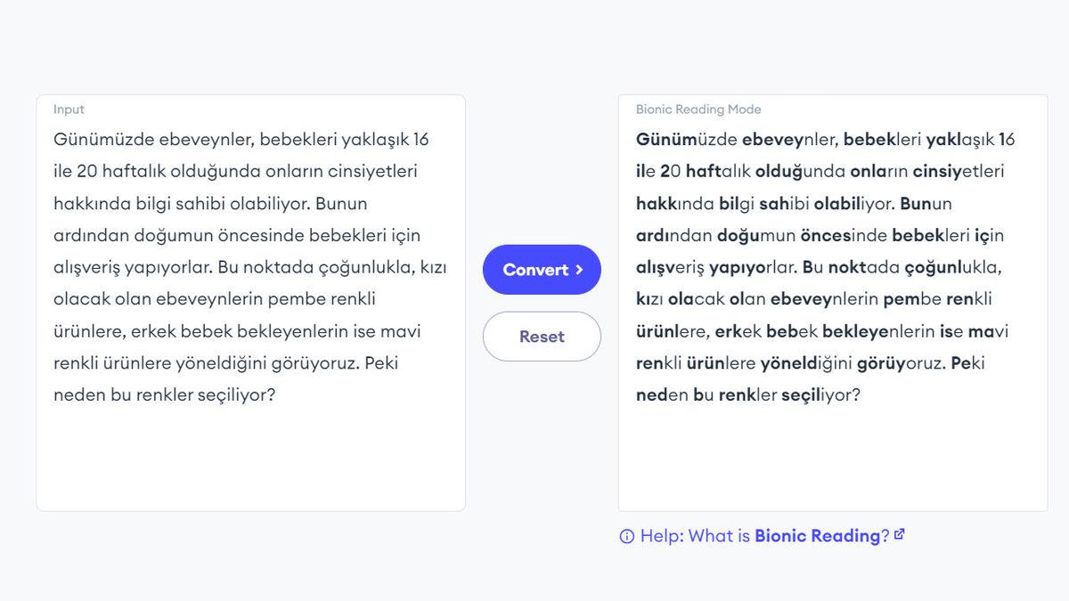Click the white Reset pill button outline
The height and width of the screenshot is (601, 1069).
coord(542,336)
